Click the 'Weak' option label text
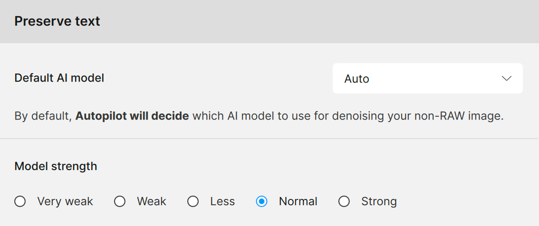This screenshot has height=226, width=539. (152, 201)
